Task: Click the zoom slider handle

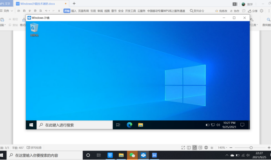Action: pos(251,148)
